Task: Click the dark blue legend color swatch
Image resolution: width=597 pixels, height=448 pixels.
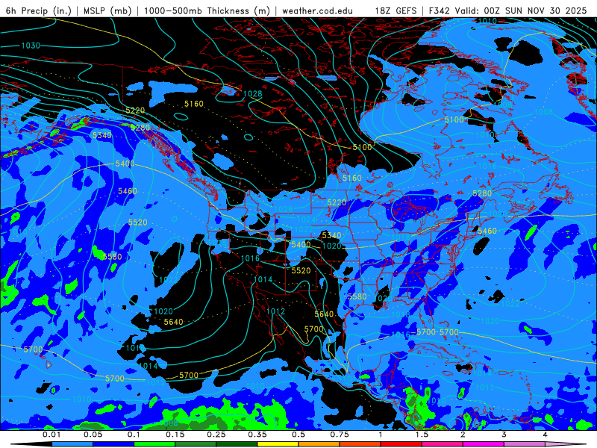Action: pyautogui.click(x=113, y=444)
